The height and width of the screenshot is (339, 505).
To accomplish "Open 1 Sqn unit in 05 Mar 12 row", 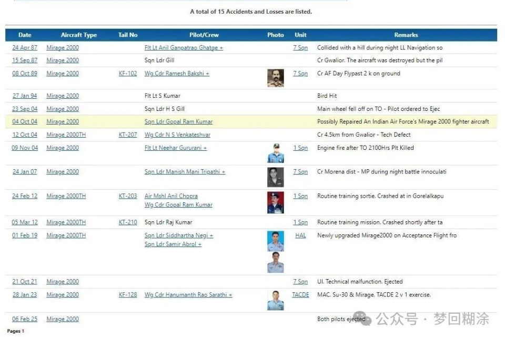I will coord(300,222).
